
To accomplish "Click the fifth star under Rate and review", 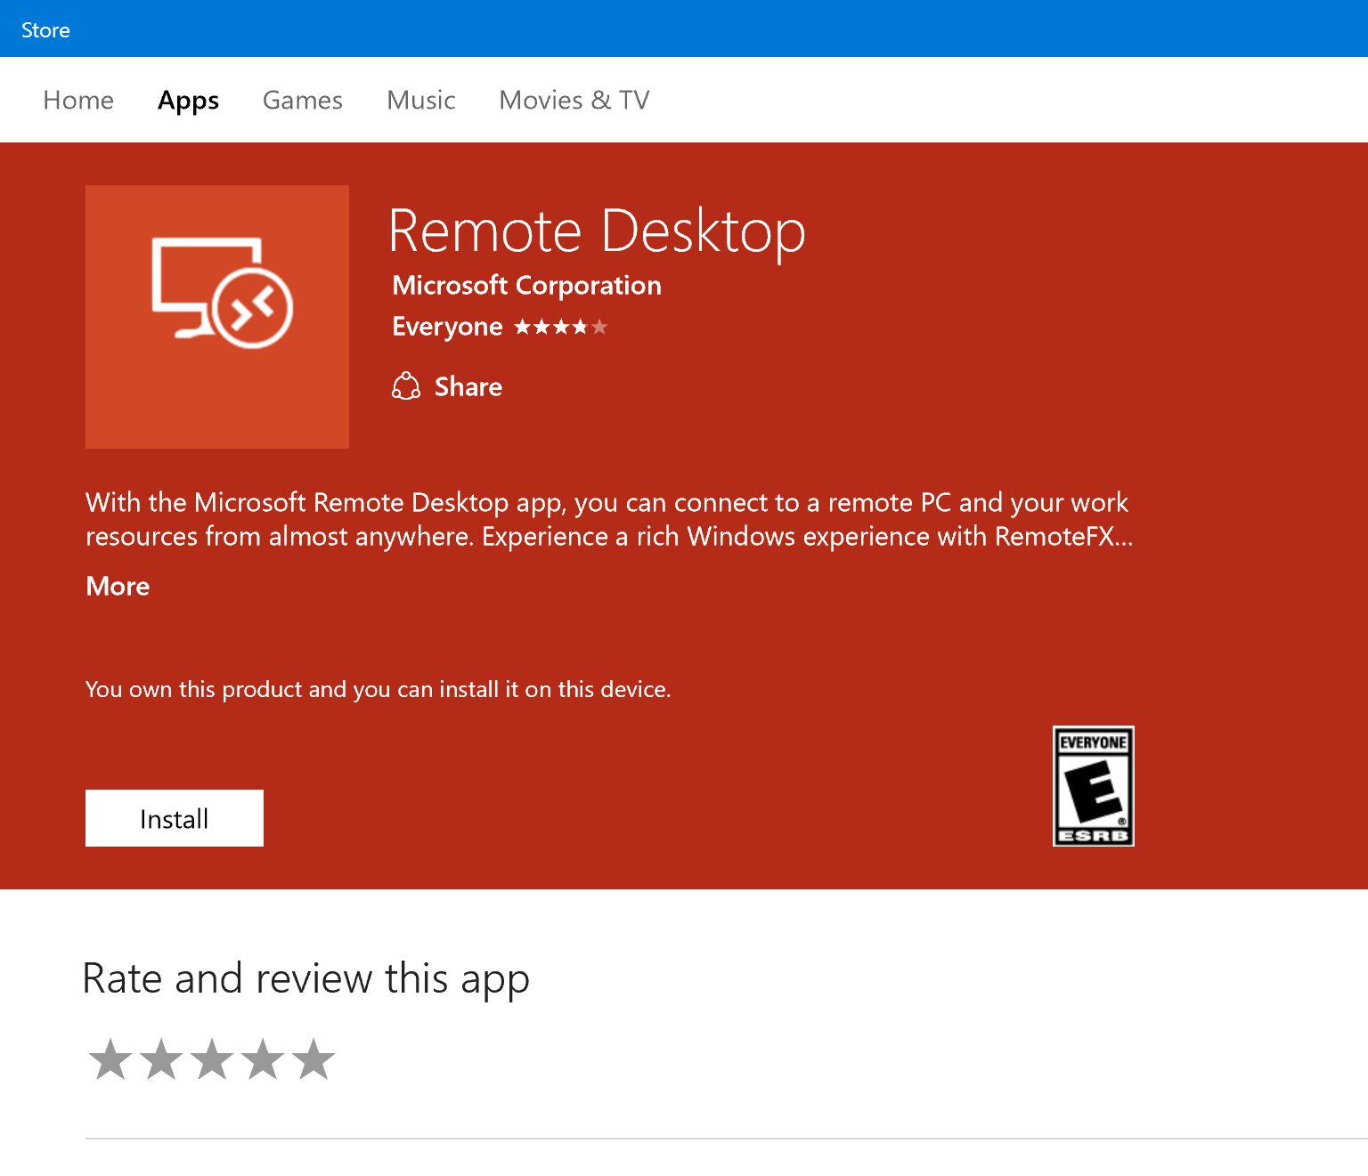I will [x=312, y=1058].
